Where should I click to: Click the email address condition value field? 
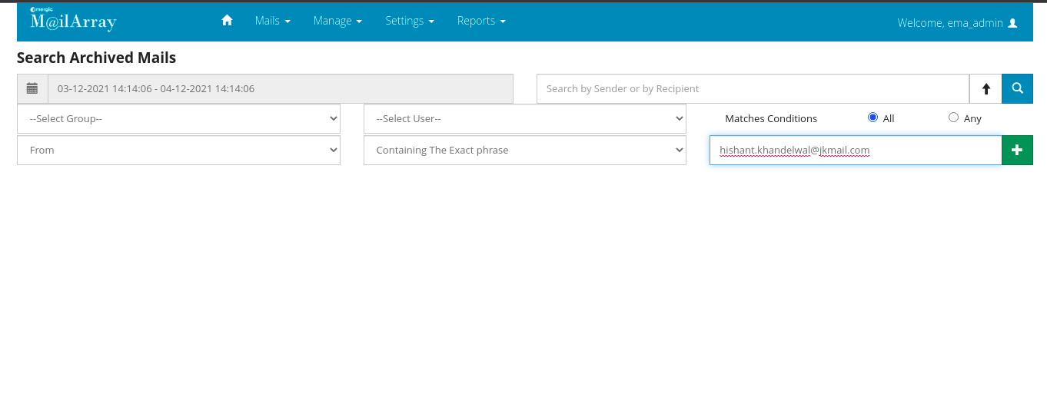[x=856, y=150]
